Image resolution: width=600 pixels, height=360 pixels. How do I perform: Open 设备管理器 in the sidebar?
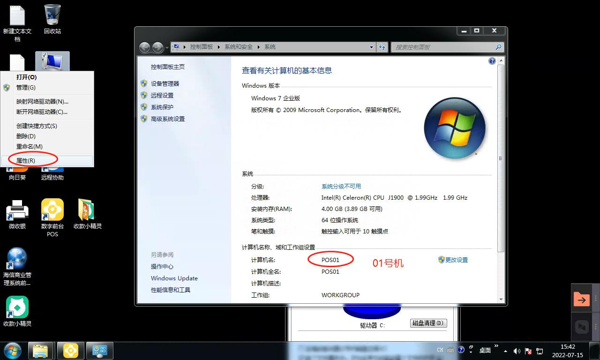[165, 83]
